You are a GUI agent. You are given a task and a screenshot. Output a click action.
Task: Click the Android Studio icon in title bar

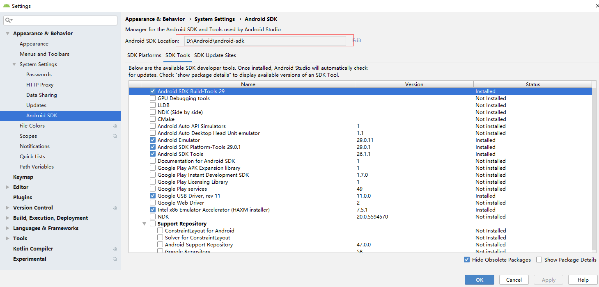6,6
